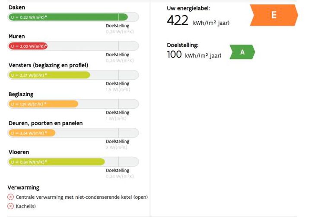Select the Vensters (beglazing en profiel) heading
Image resolution: width=318 pixels, height=217 pixels.
tap(48, 65)
